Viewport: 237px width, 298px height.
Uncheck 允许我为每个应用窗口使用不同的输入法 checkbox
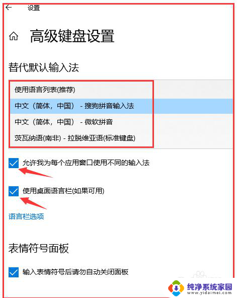[14, 163]
